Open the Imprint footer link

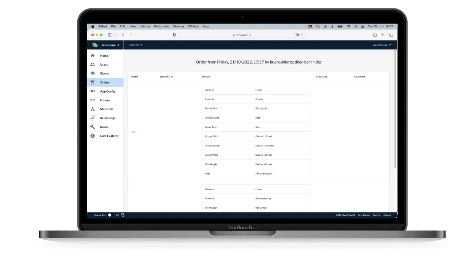(377, 215)
